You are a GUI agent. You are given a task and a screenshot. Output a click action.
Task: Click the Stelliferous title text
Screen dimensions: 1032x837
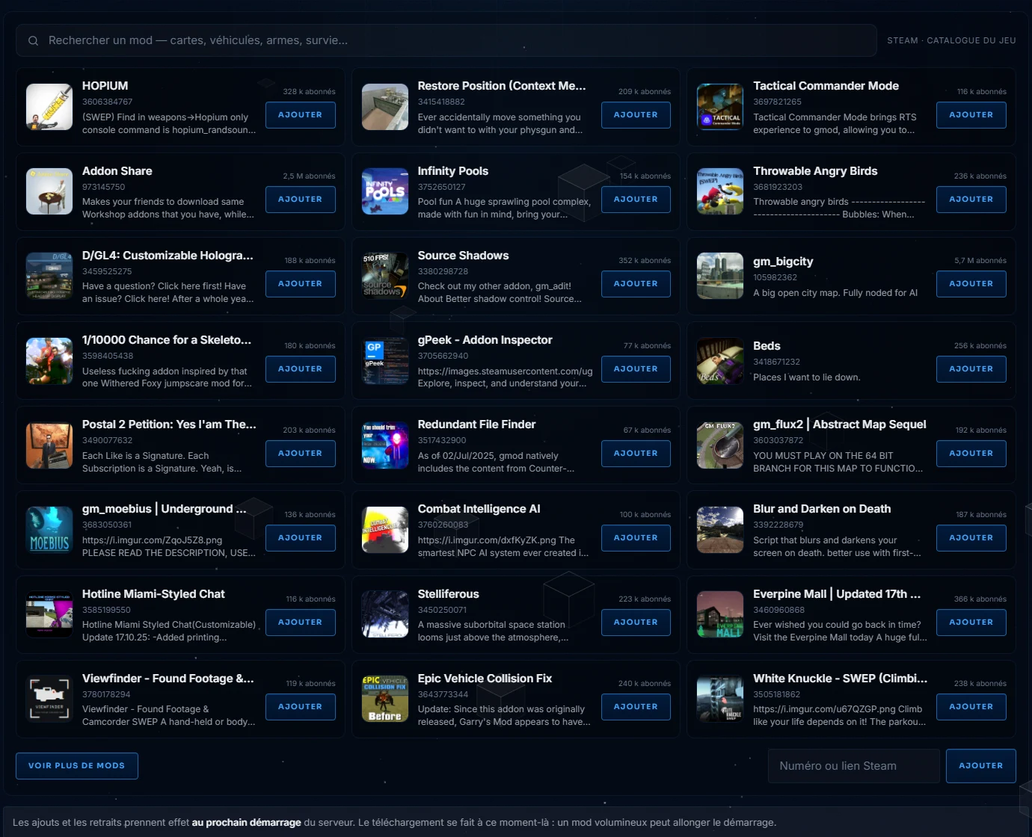(x=448, y=594)
